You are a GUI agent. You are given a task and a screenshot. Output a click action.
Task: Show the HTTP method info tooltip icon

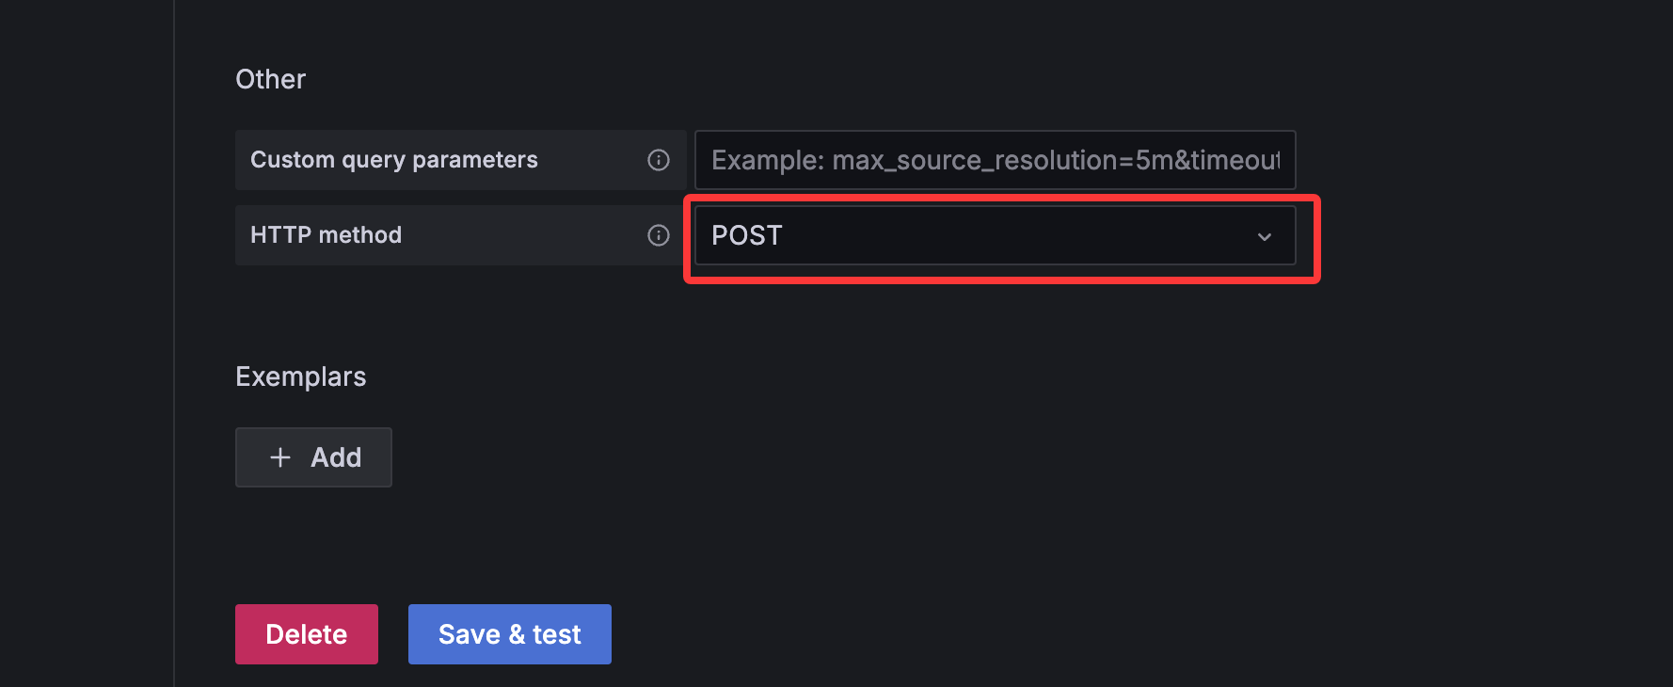coord(659,235)
